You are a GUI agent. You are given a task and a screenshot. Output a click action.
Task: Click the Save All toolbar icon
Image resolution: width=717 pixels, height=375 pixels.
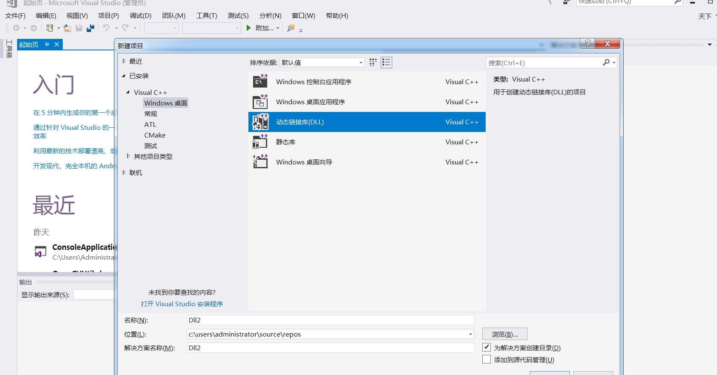pyautogui.click(x=90, y=28)
